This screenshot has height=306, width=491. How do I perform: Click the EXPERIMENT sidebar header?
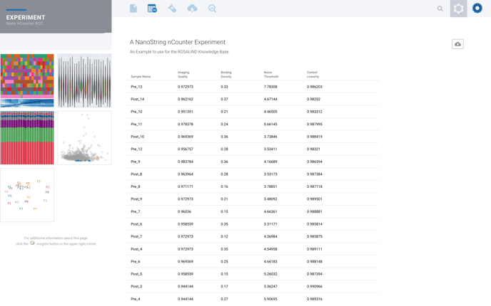pos(26,18)
